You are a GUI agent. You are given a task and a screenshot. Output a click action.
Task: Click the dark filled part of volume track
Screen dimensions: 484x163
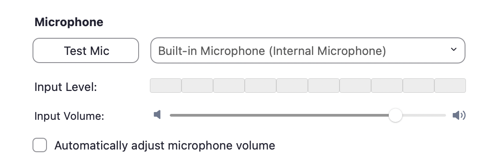(279, 115)
